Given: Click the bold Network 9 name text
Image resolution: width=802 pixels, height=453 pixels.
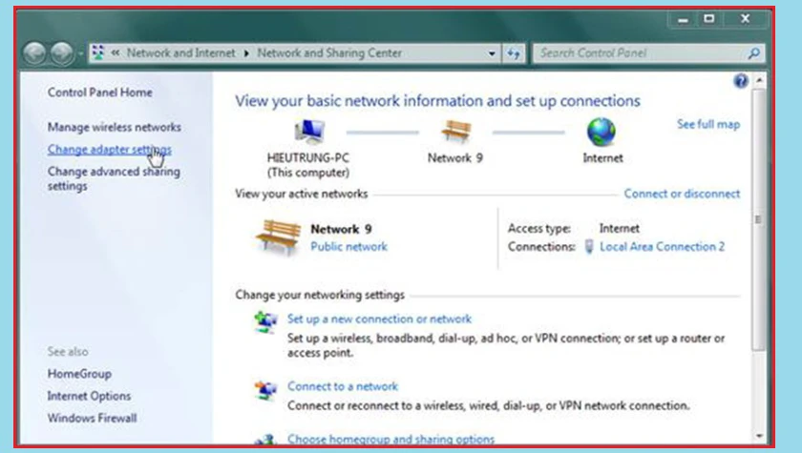Looking at the screenshot, I should [x=341, y=229].
